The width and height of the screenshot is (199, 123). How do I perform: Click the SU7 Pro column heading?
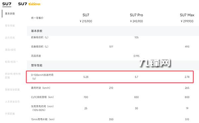[x=136, y=15]
